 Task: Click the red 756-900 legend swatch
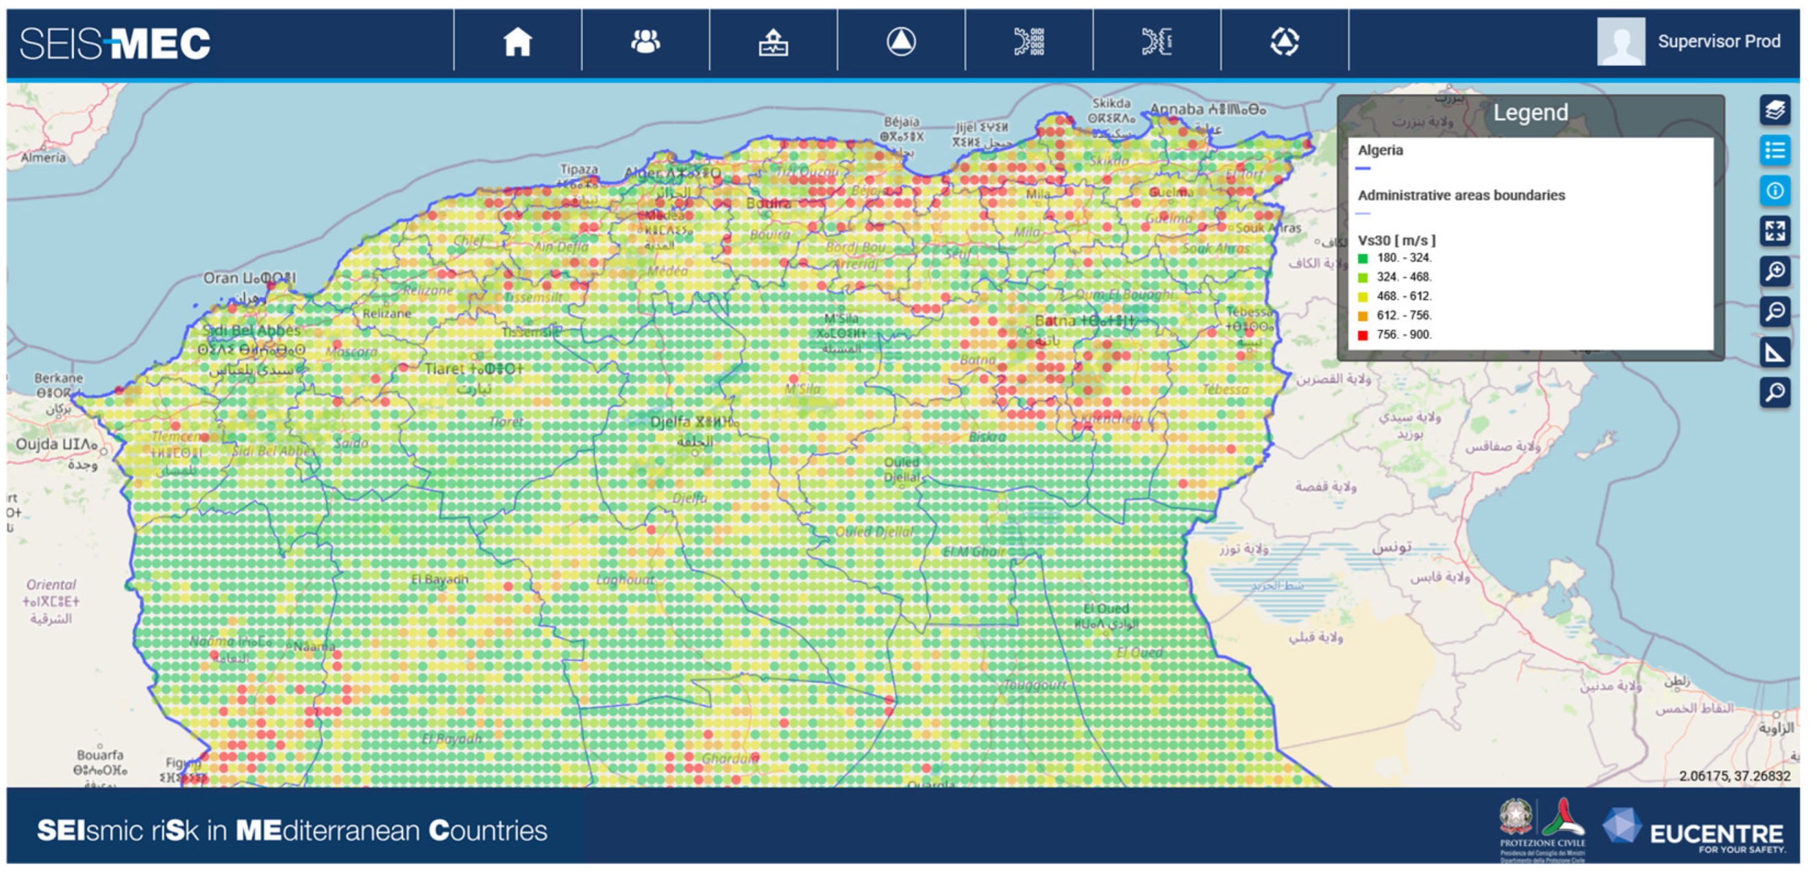click(x=1363, y=336)
